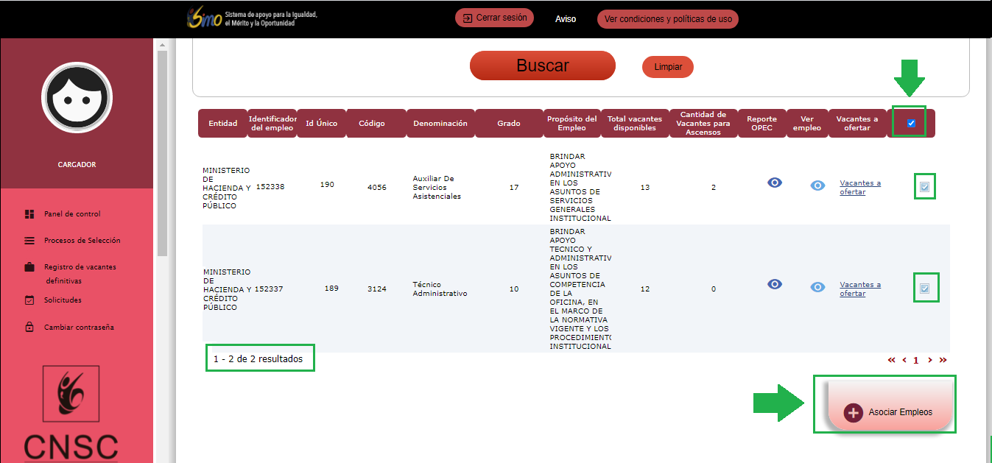Image resolution: width=992 pixels, height=463 pixels.
Task: Click the Asociar Empleos button
Action: (890, 412)
